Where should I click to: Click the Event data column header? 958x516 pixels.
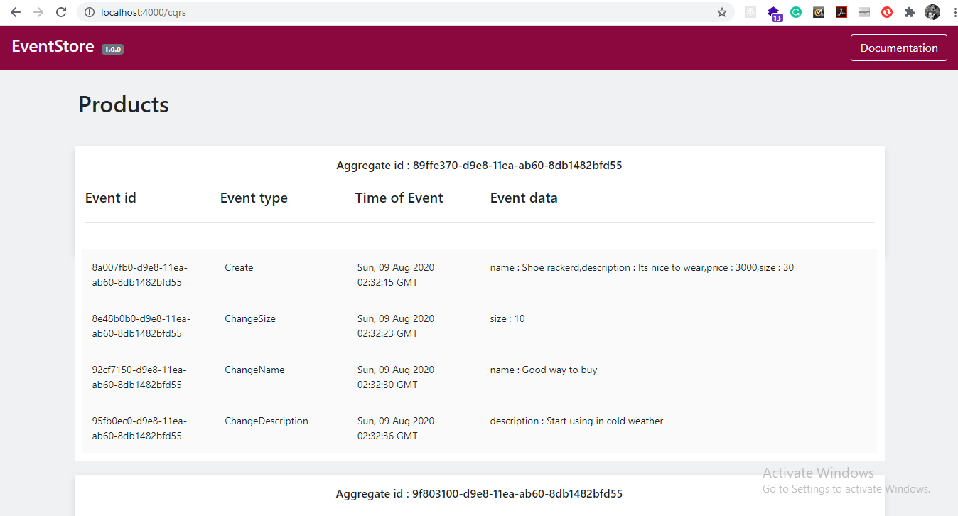click(524, 198)
